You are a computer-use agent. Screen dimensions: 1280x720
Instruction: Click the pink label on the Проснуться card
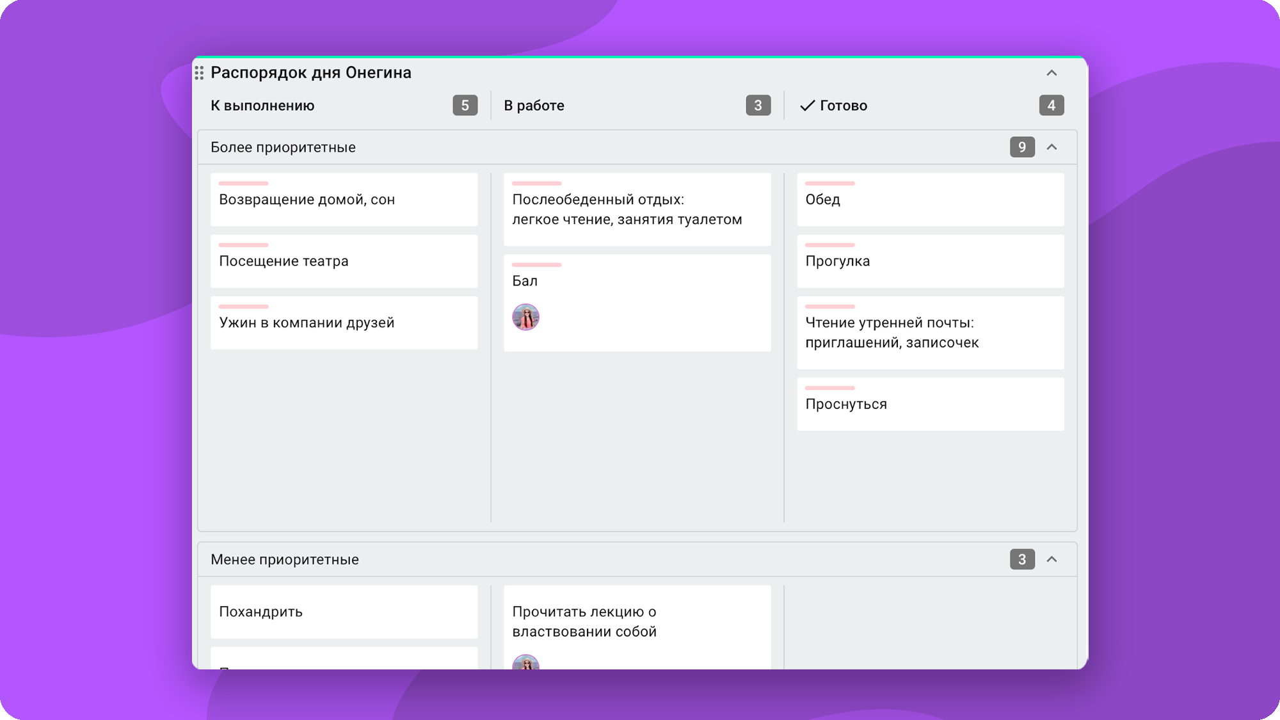[830, 388]
